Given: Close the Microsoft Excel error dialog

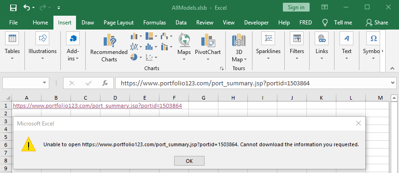Looking at the screenshot, I should click(358, 123).
